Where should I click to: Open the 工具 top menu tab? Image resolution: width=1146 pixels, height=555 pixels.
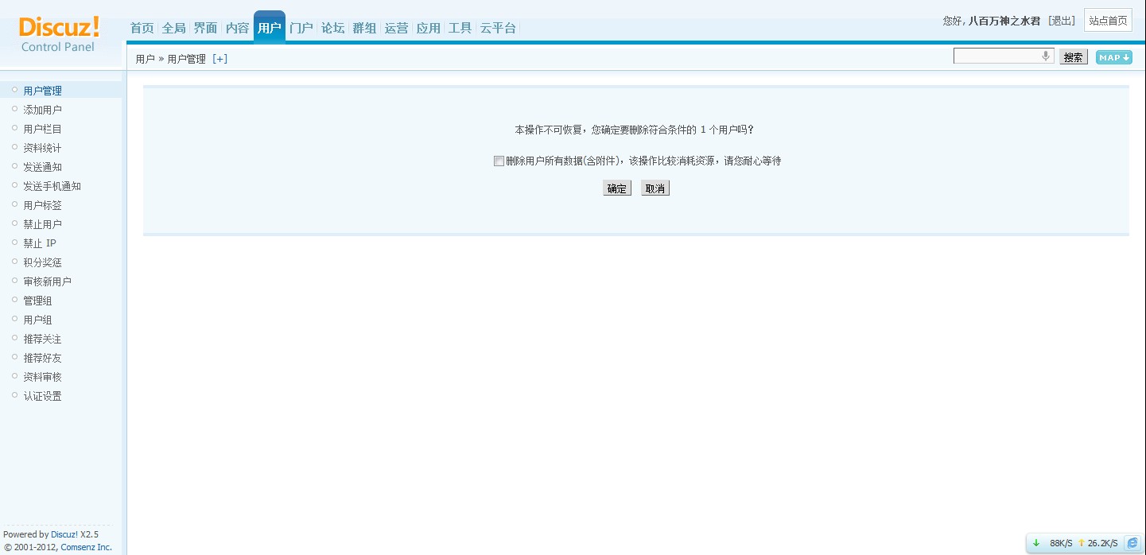pos(460,28)
